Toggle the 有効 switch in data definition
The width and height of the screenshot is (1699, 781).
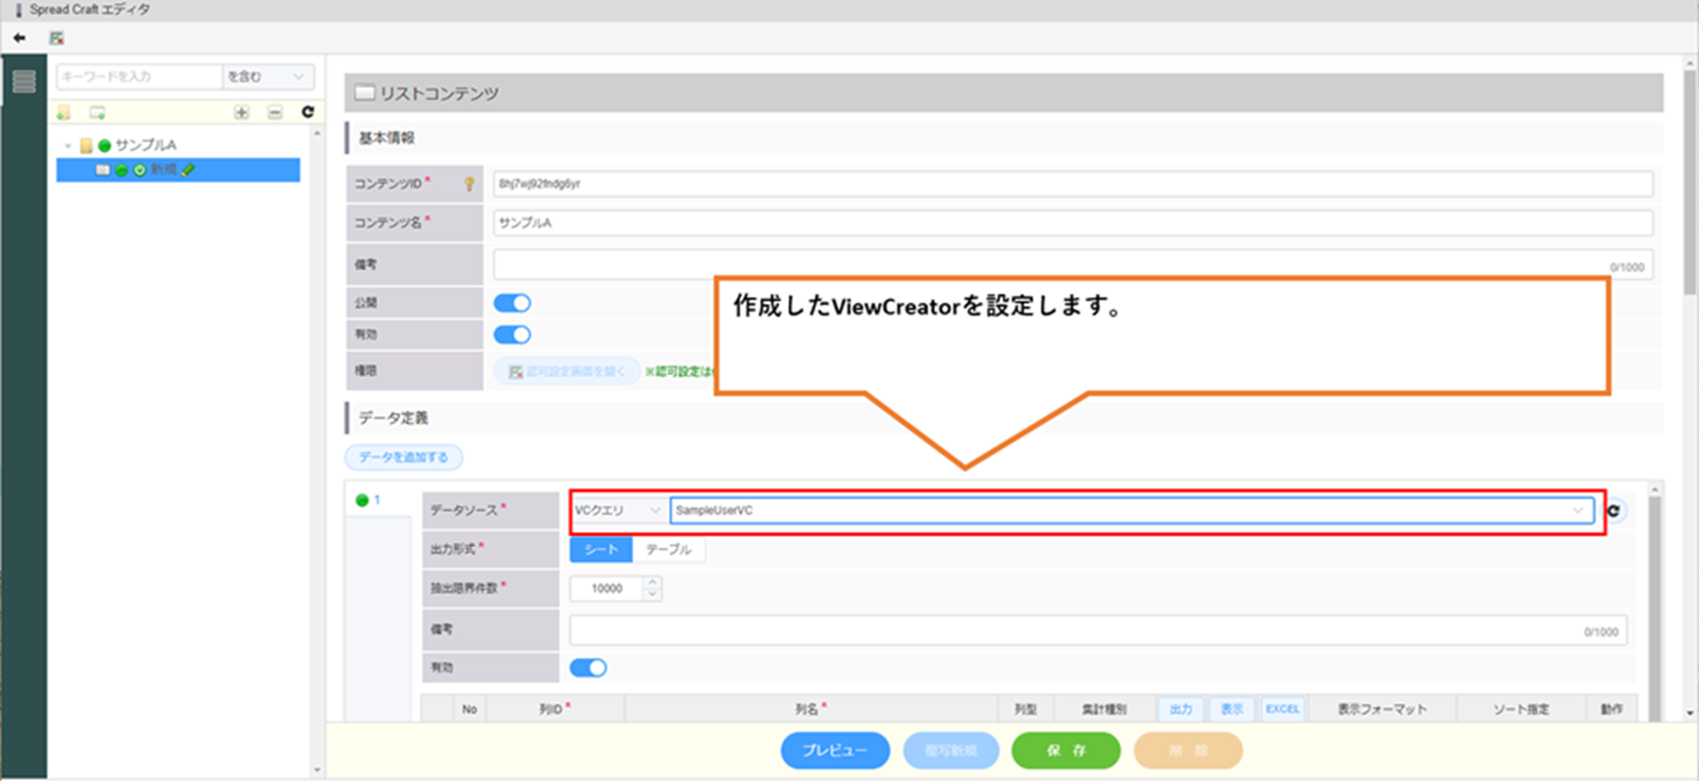pos(588,668)
